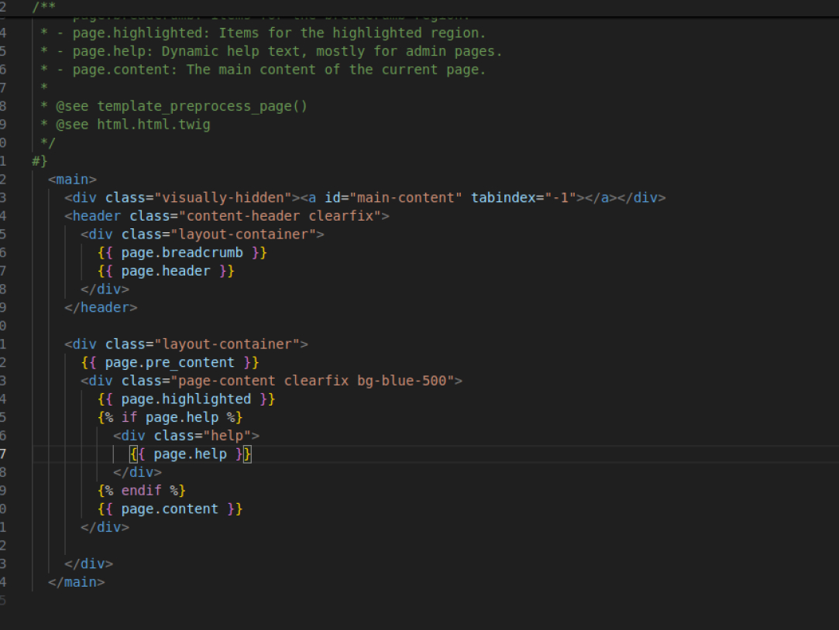Click the page.pre_content Twig variable
The width and height of the screenshot is (839, 630).
coord(170,362)
